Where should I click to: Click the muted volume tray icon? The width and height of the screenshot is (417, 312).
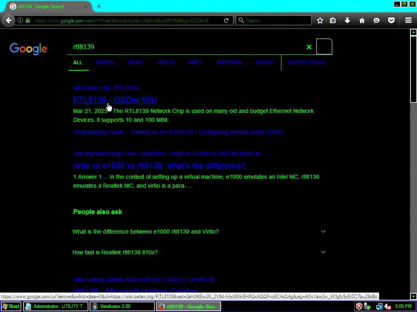coord(388,307)
